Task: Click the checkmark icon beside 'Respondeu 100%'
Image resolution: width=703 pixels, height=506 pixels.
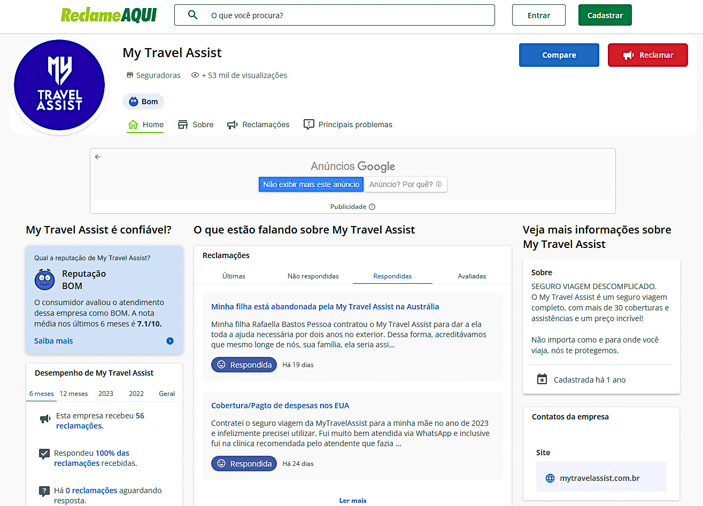Action: 45,454
